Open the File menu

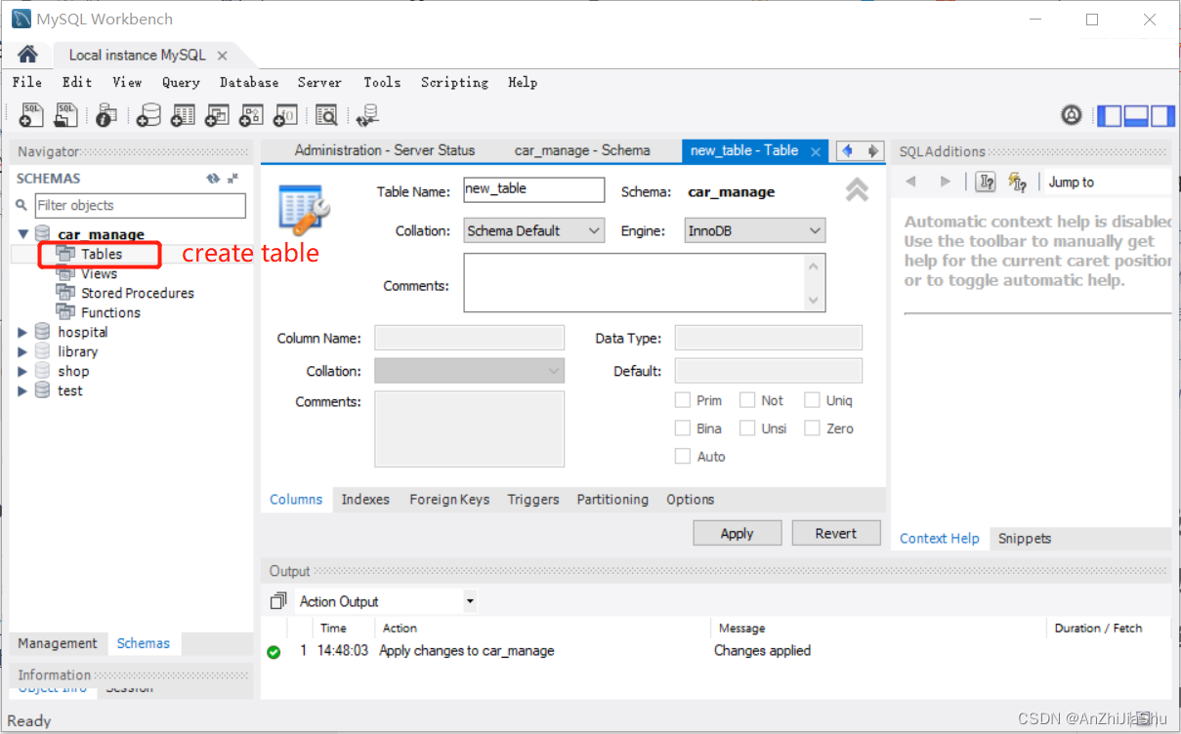[27, 82]
